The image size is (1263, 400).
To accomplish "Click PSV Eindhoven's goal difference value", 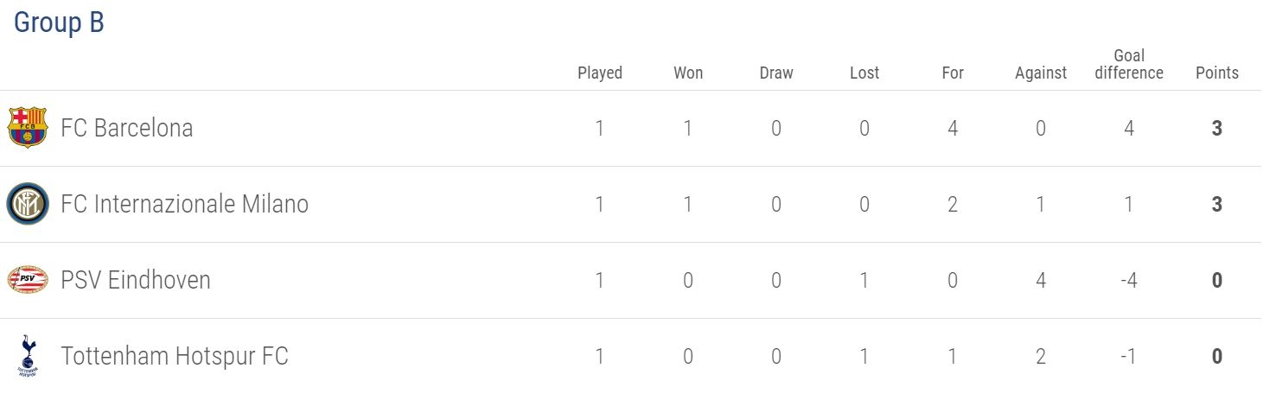I will [x=1129, y=281].
